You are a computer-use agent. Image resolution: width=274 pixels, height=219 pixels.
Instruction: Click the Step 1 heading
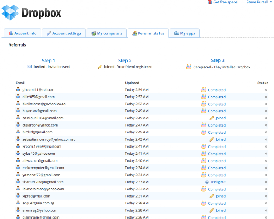48,61
